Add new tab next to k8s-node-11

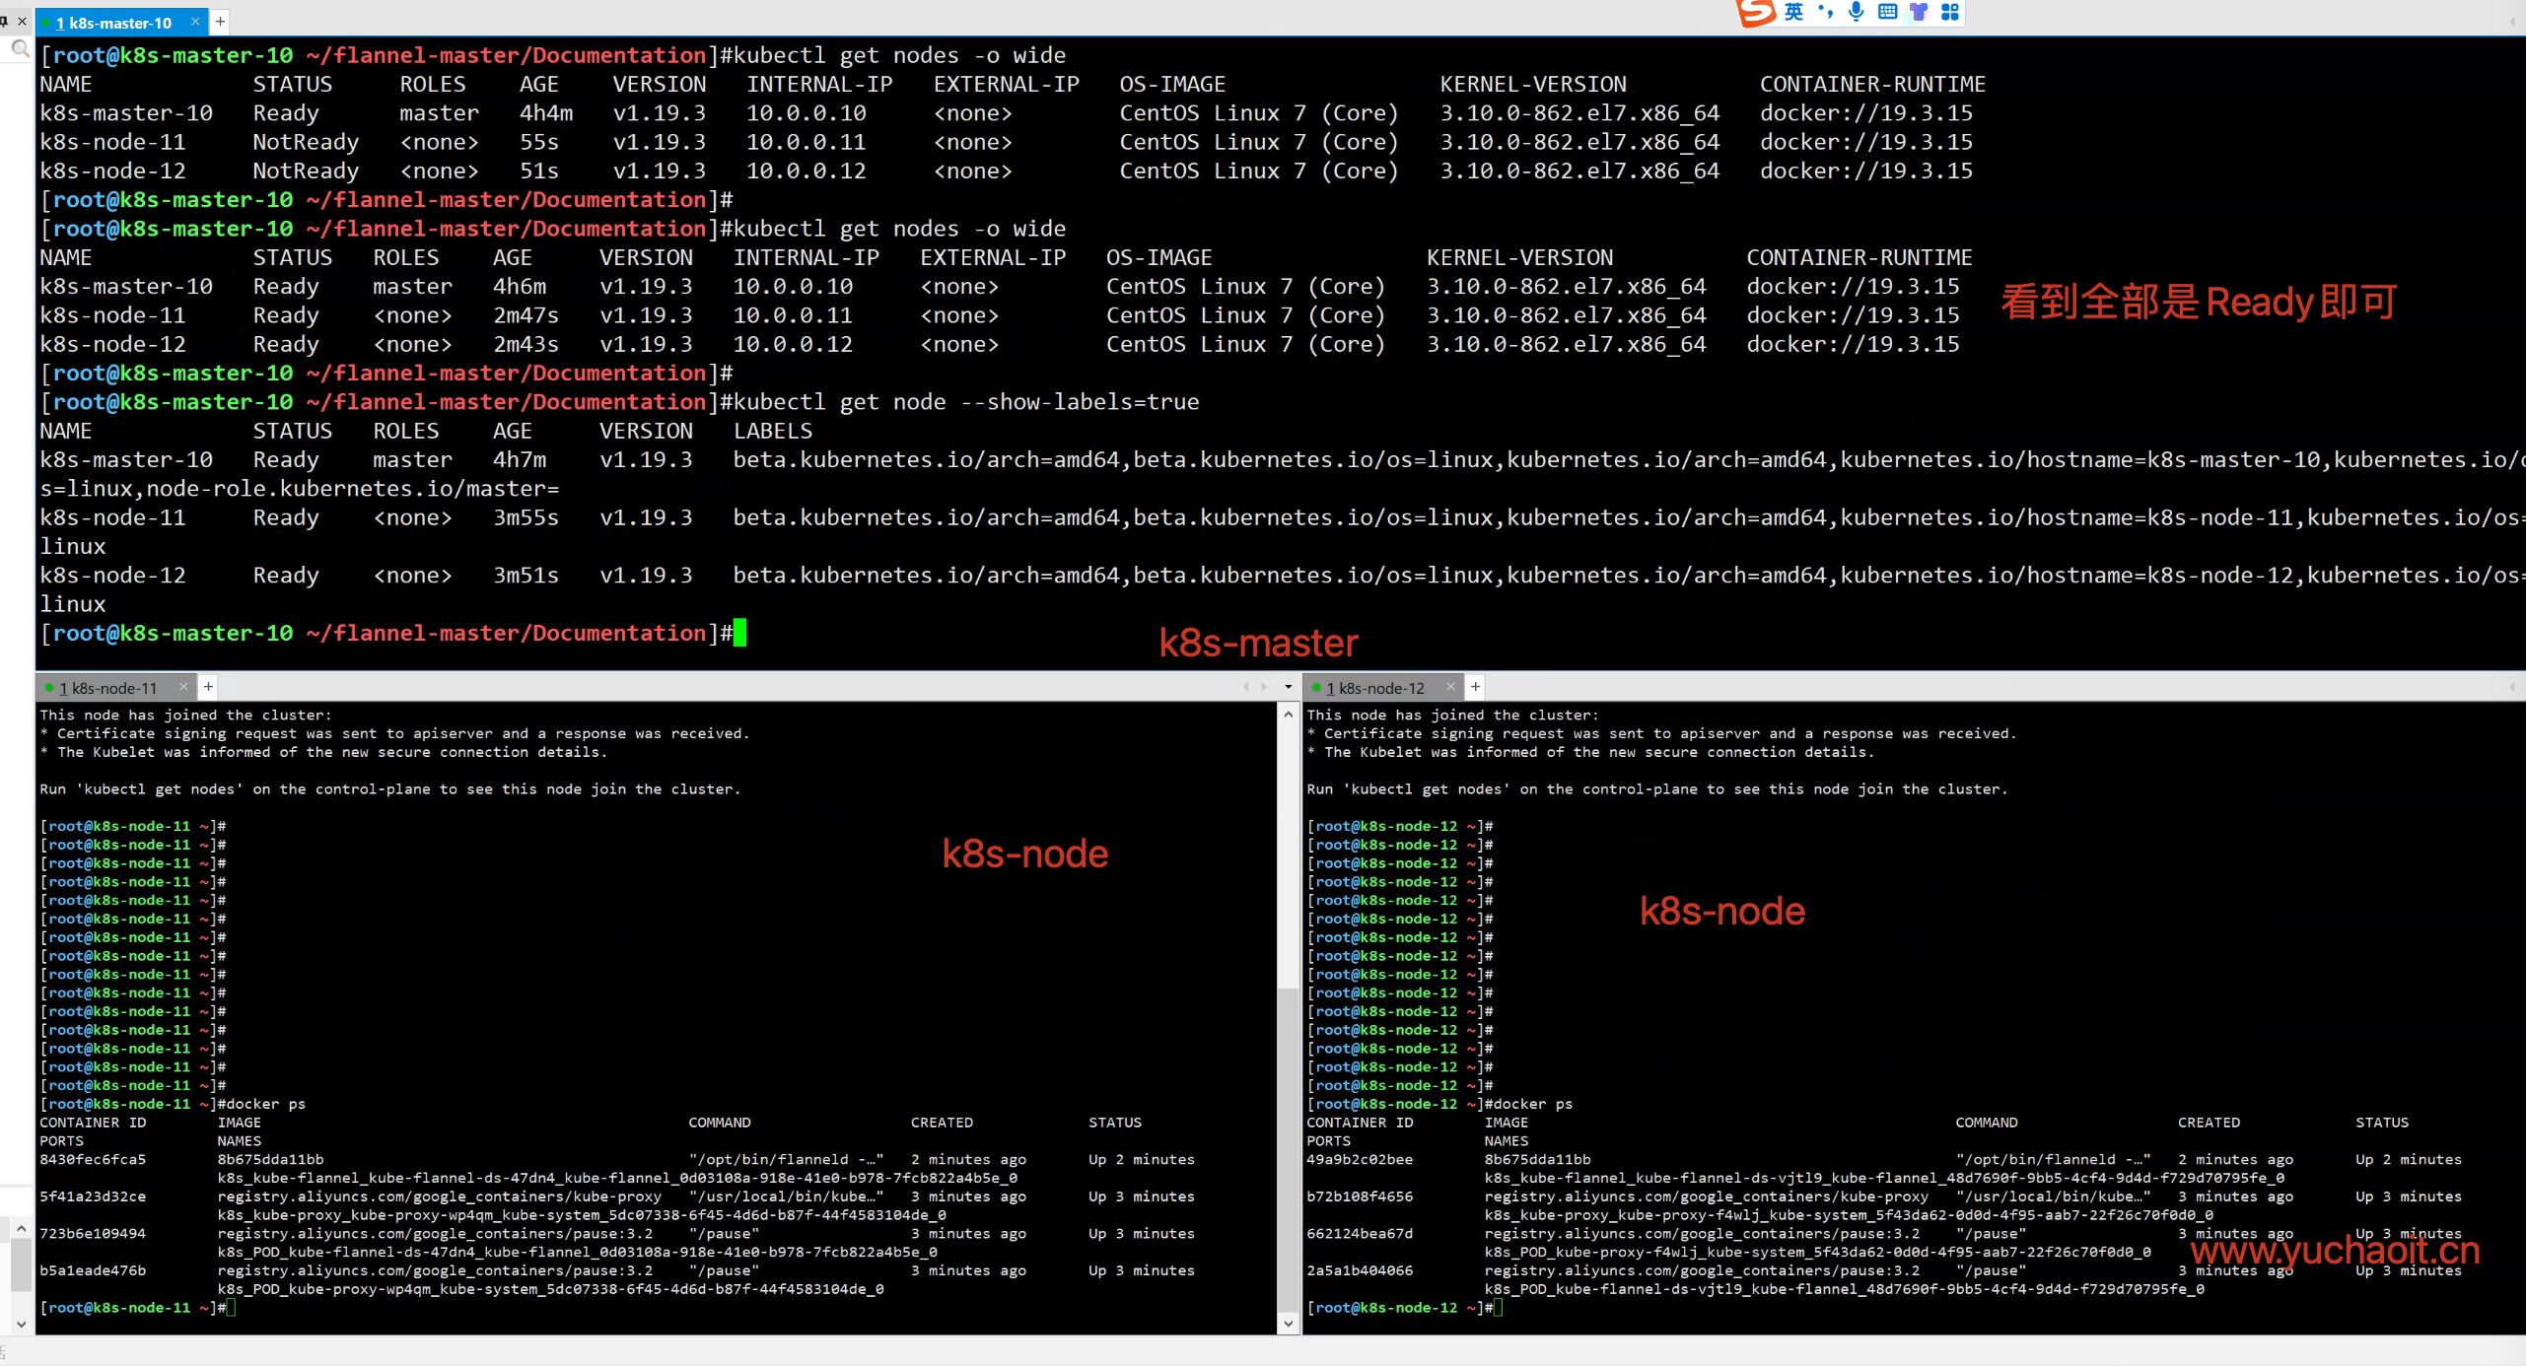(208, 687)
